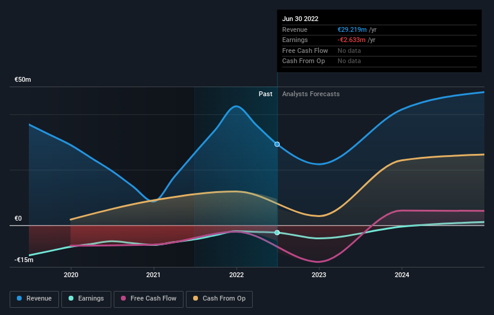Image resolution: width=494 pixels, height=315 pixels.
Task: Toggle the Cash From Op legend series
Action: pyautogui.click(x=219, y=299)
